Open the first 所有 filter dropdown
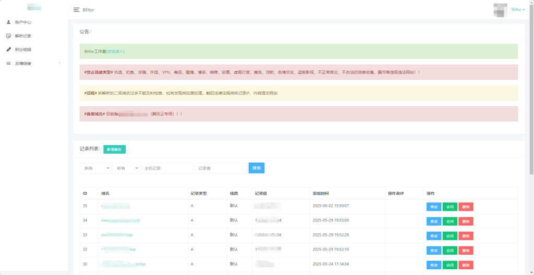534x275 pixels. click(95, 168)
